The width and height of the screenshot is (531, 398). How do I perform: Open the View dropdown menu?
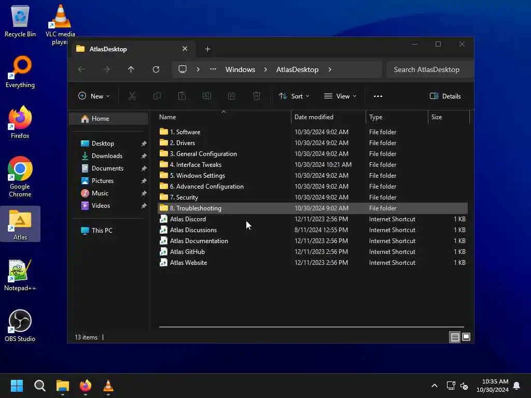(x=340, y=96)
